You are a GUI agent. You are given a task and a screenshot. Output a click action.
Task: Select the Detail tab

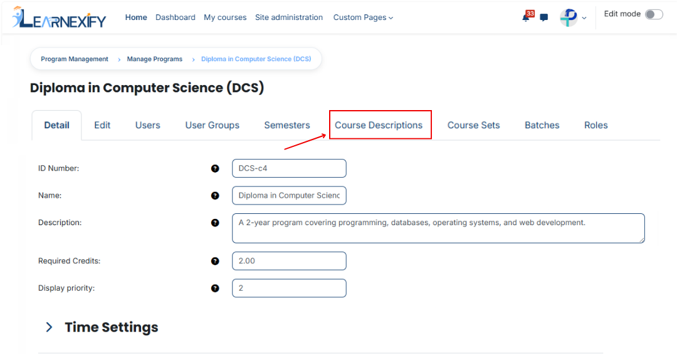(56, 125)
